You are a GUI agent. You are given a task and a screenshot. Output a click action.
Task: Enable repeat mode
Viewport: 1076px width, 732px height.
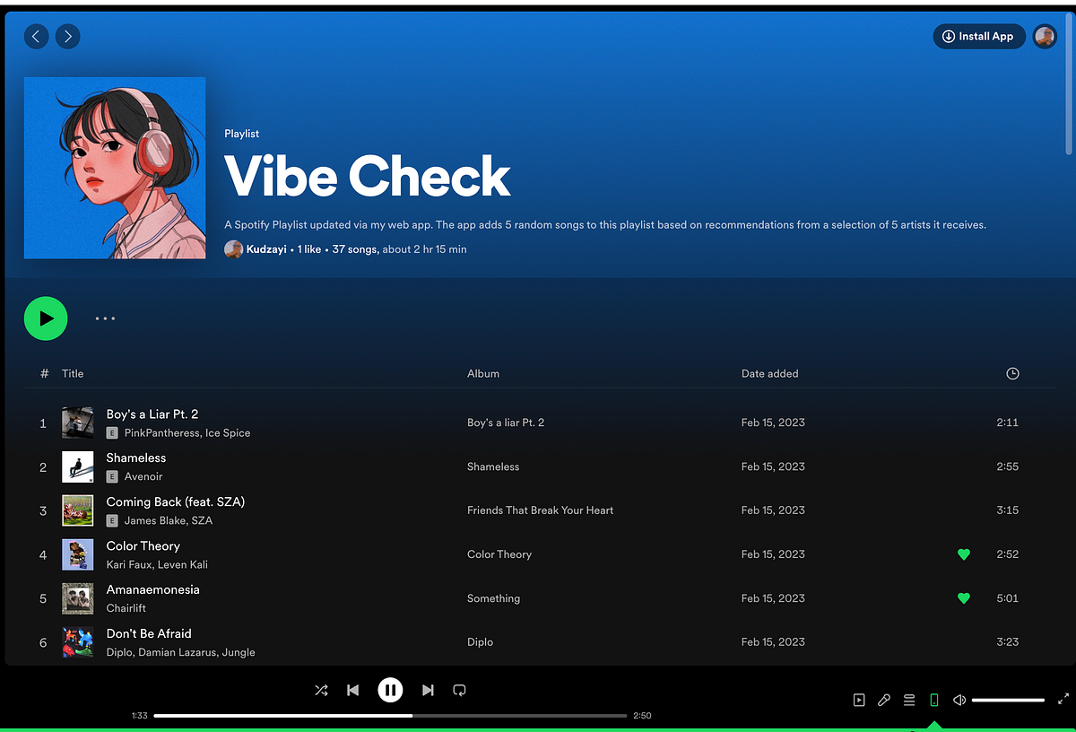(x=459, y=690)
